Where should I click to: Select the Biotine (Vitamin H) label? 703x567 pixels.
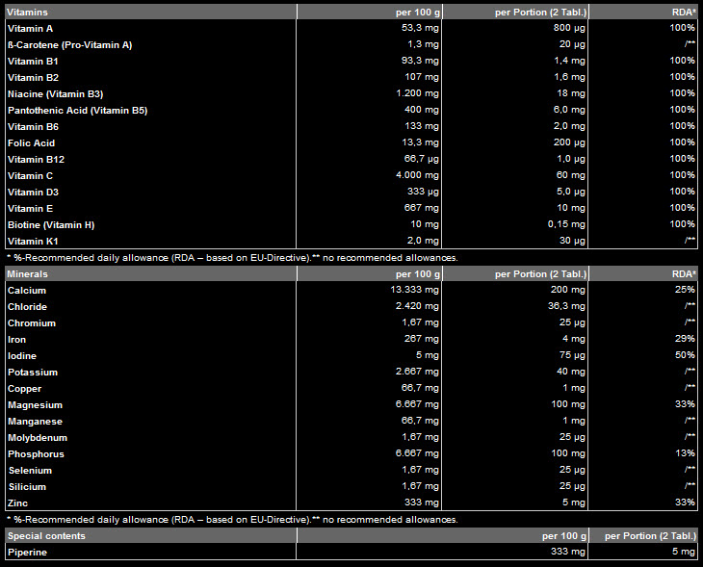pyautogui.click(x=51, y=225)
